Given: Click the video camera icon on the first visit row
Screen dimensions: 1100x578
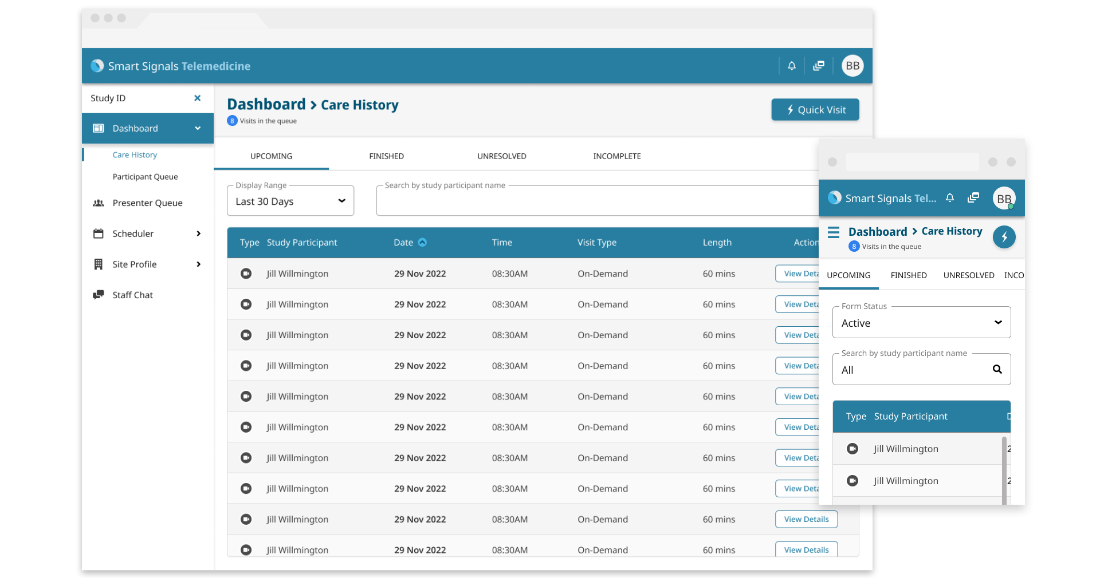Looking at the screenshot, I should pos(246,274).
